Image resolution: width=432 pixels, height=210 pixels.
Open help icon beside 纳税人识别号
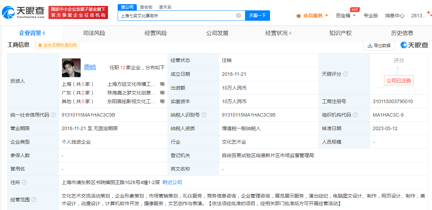[204, 115]
